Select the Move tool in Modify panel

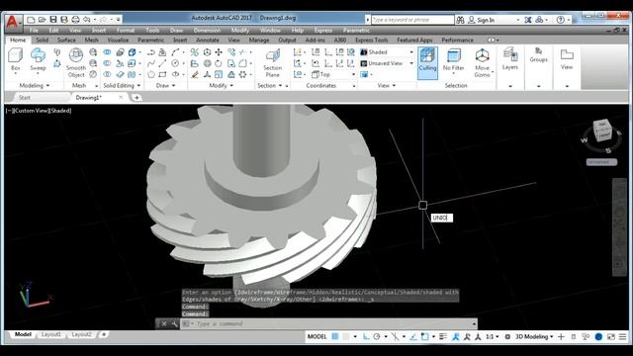pos(219,52)
